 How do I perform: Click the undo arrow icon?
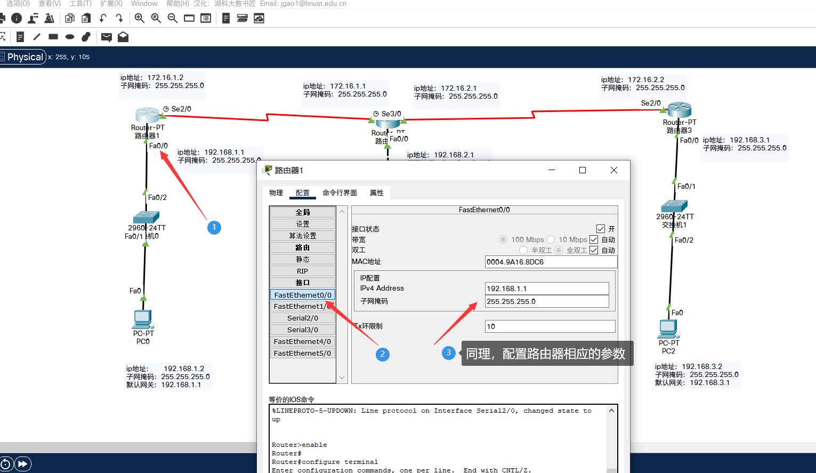tap(103, 18)
